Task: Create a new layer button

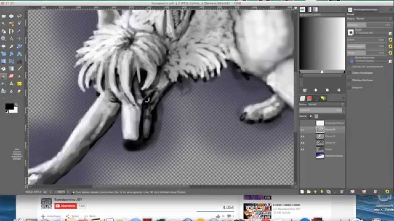Action: (x=302, y=192)
